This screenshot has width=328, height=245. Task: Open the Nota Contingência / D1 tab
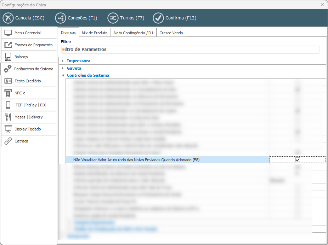(x=134, y=33)
